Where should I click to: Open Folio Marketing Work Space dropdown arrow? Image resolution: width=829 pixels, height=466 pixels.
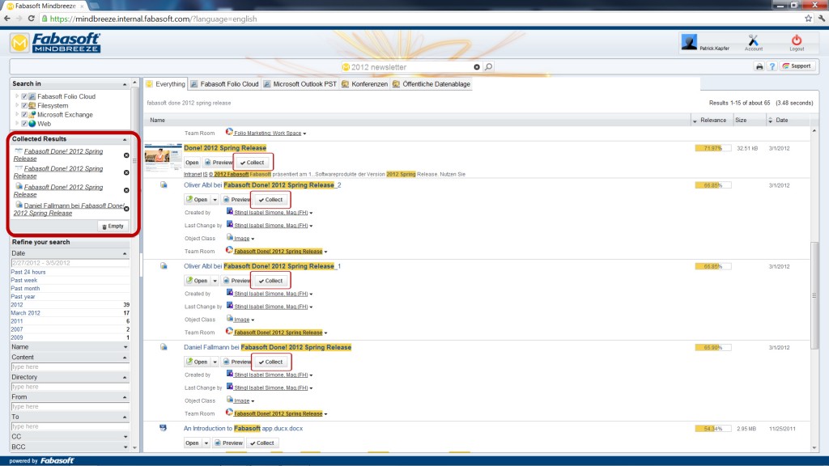point(304,133)
